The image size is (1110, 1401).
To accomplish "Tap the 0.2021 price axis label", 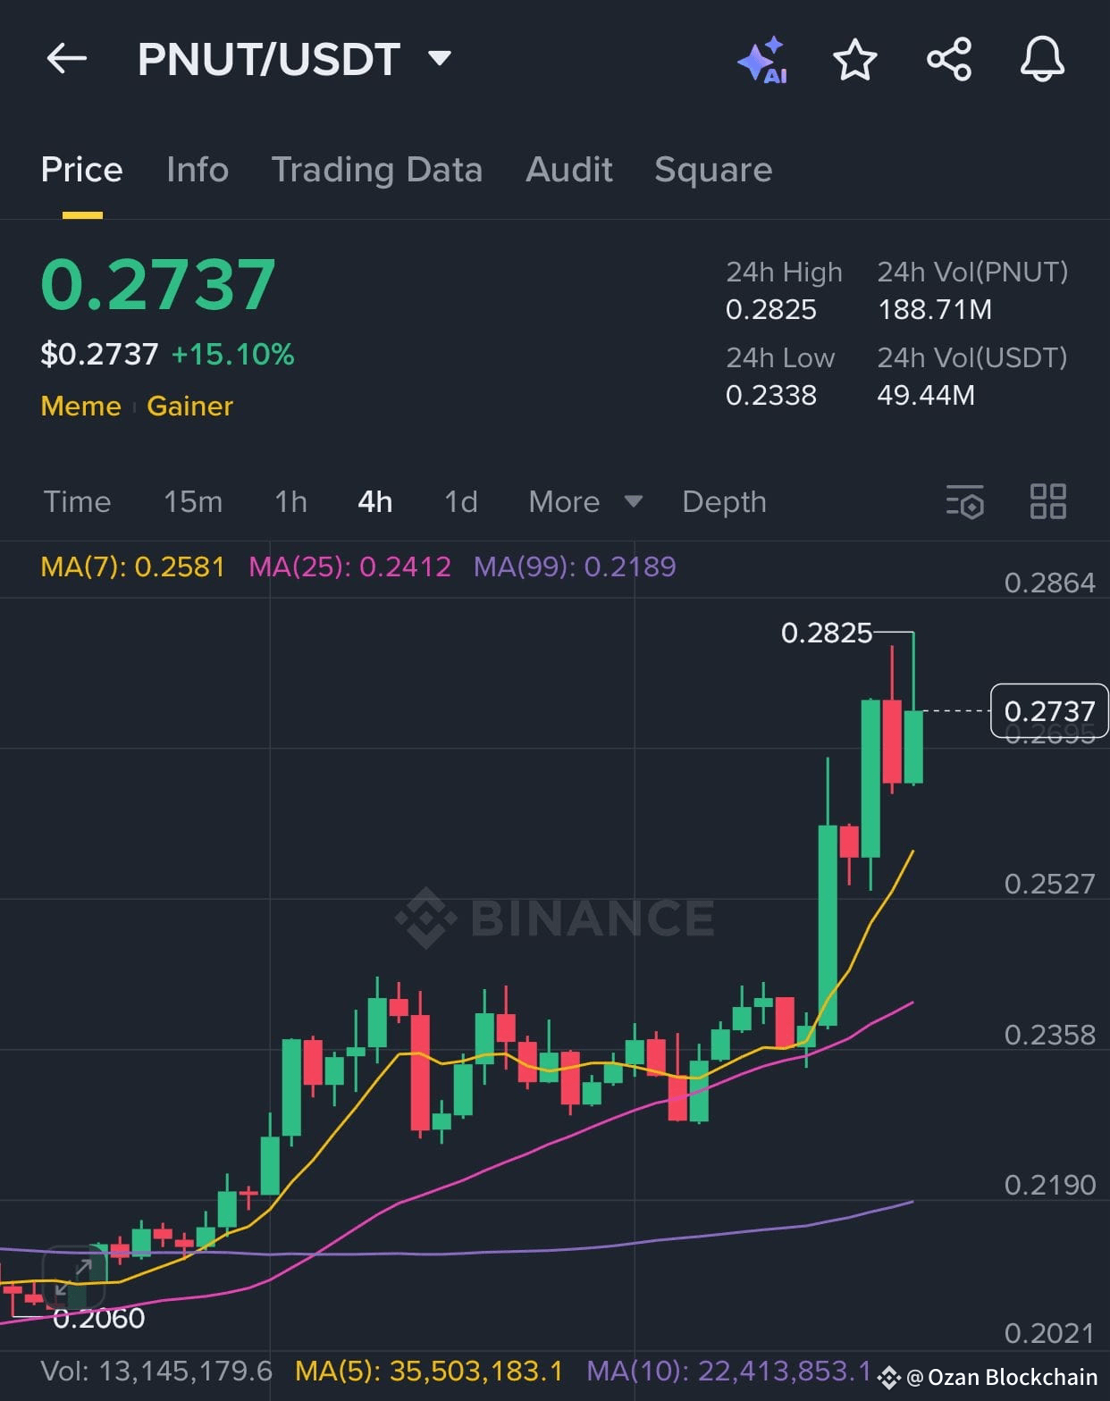I will pyautogui.click(x=1049, y=1333).
